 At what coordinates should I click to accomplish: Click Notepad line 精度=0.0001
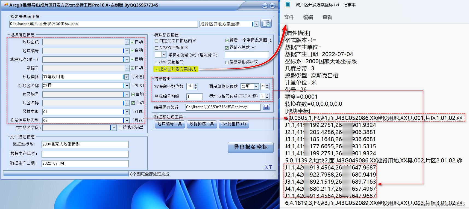point(301,97)
